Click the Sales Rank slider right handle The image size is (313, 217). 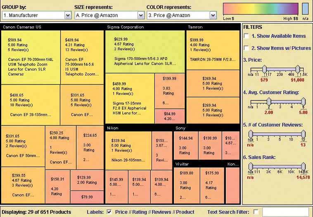point(303,166)
